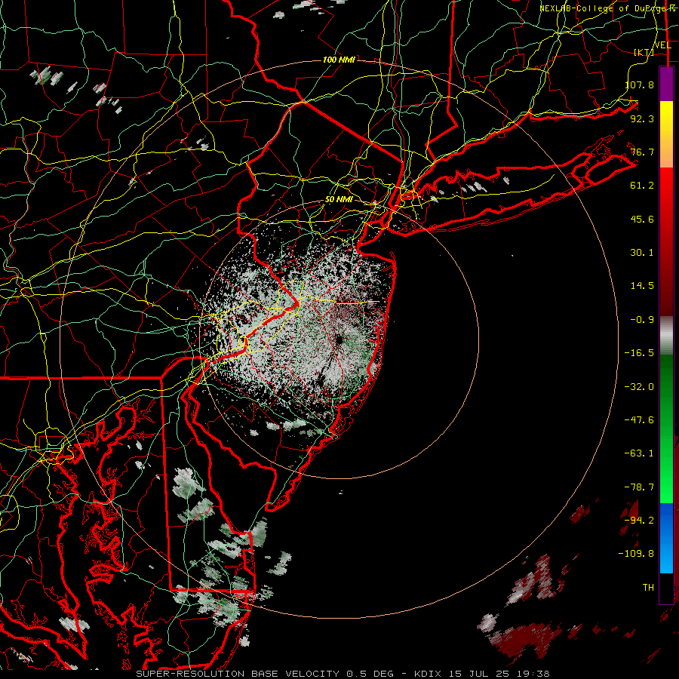The height and width of the screenshot is (679, 679).
Task: Click the -94.2 velocity scale value
Action: point(639,521)
